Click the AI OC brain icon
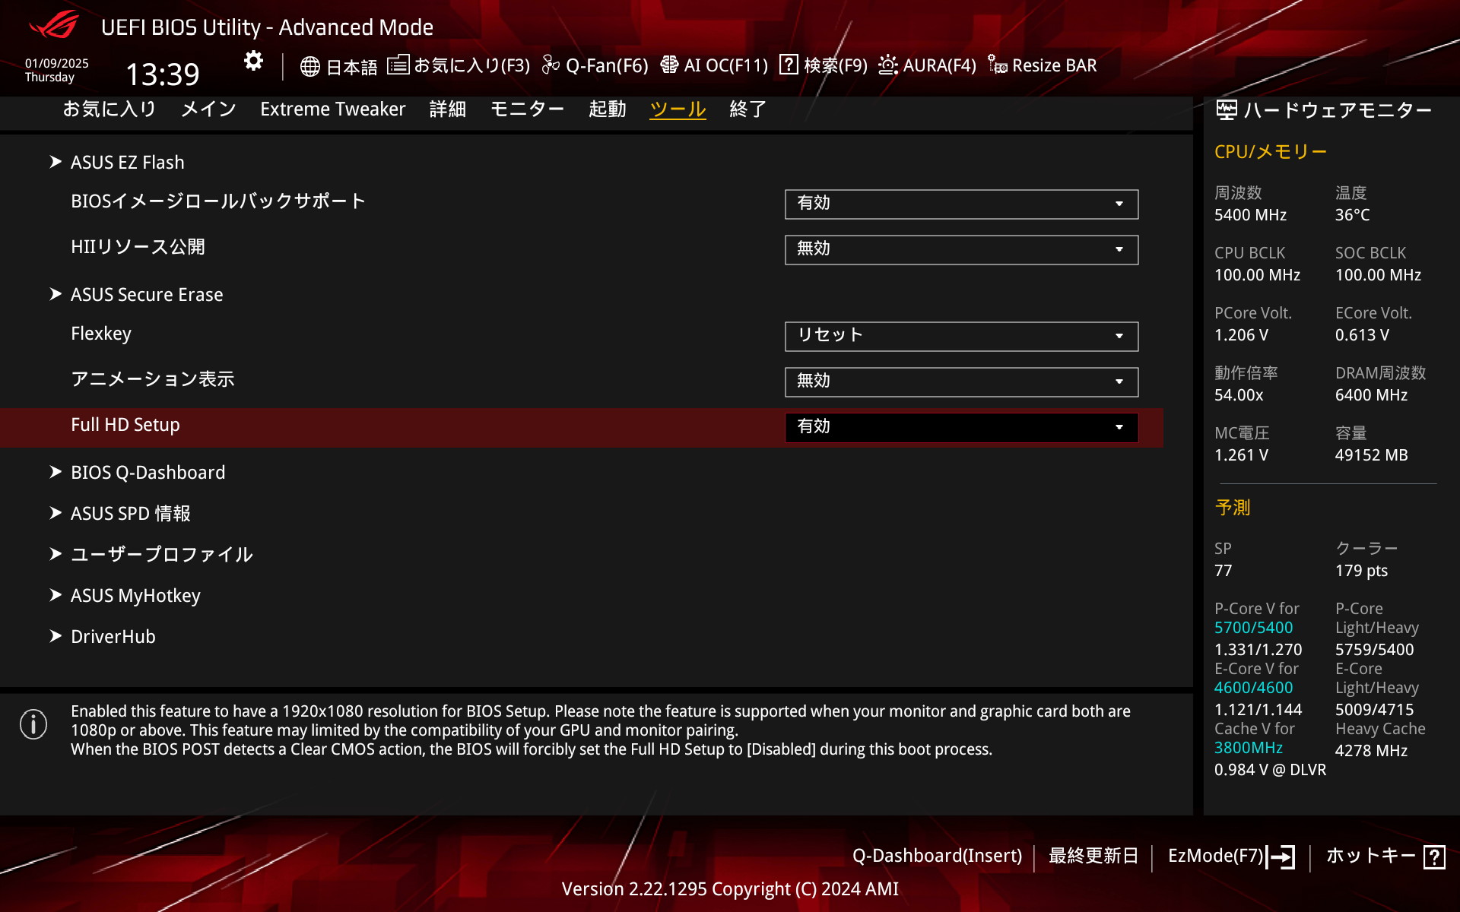Viewport: 1460px width, 912px height. [x=669, y=65]
